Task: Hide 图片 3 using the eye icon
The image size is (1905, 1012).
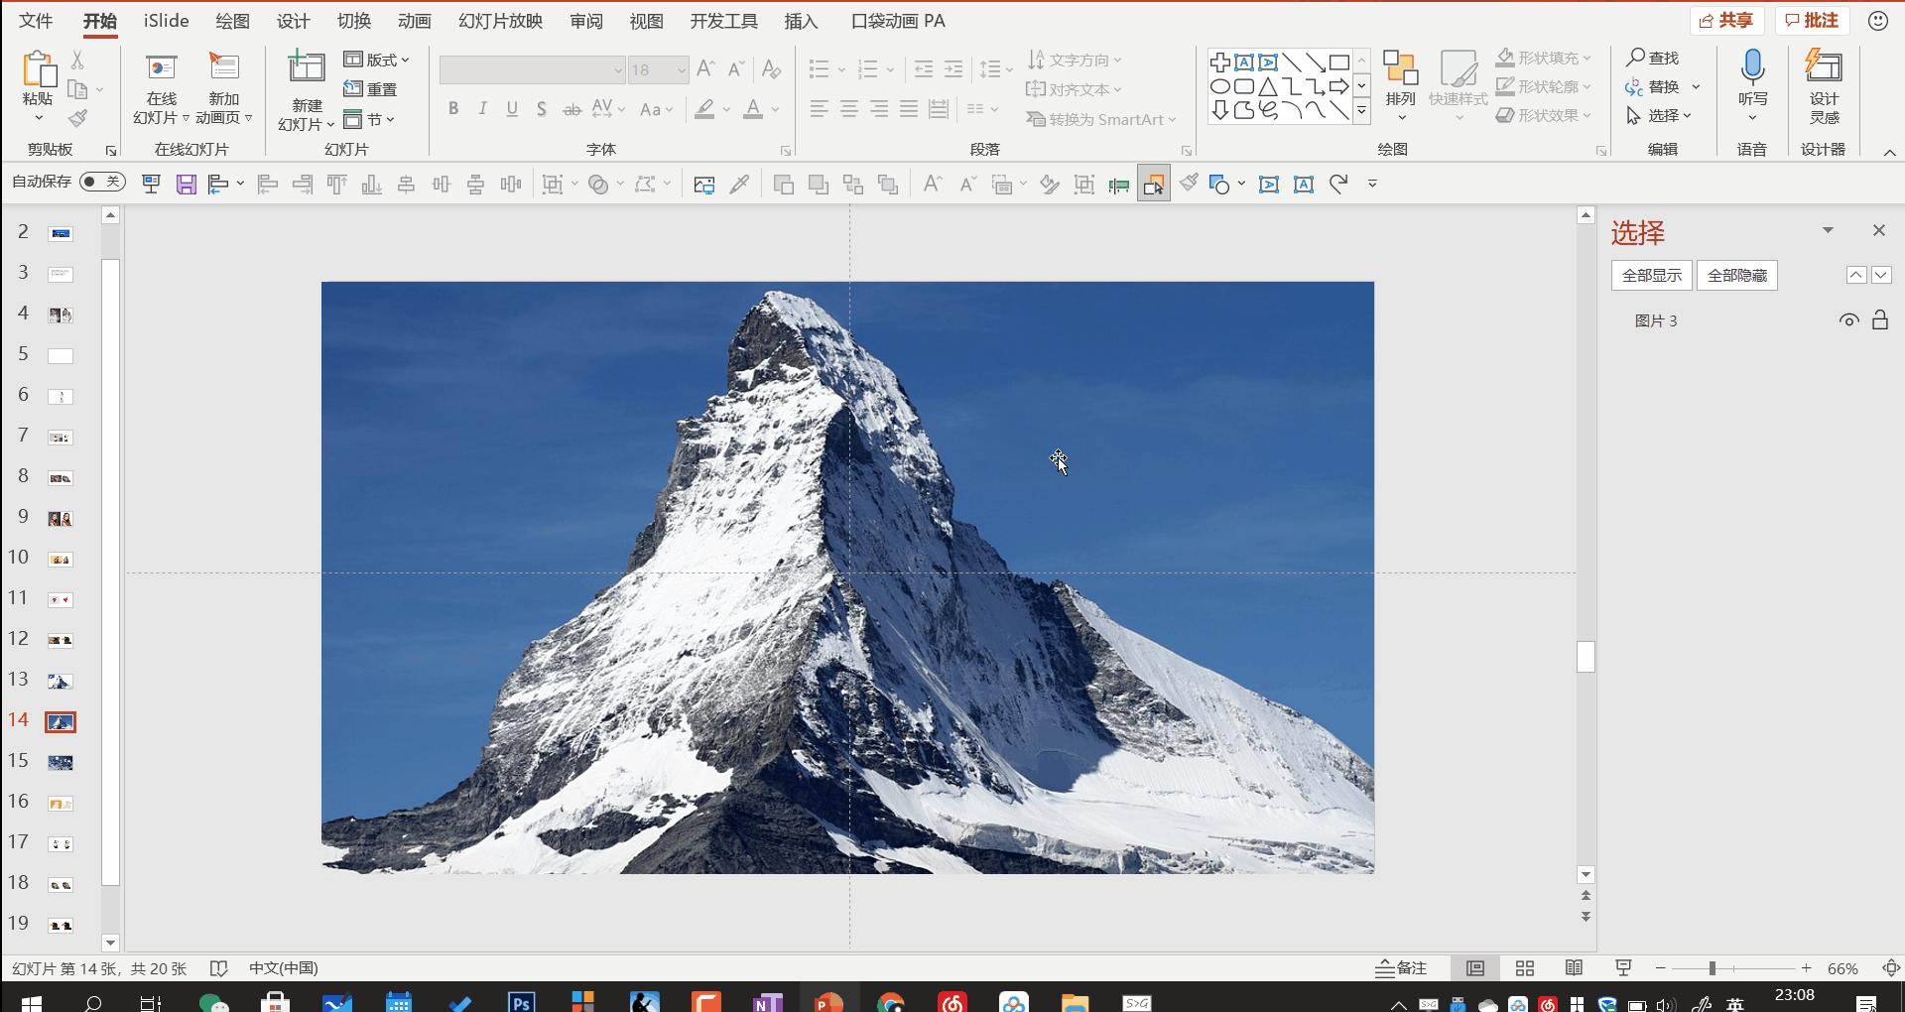Action: (x=1848, y=320)
